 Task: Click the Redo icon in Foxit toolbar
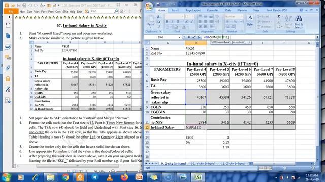36,5
